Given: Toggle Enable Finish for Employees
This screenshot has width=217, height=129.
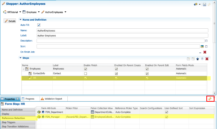Looking at the screenshot, I should coord(85,69).
